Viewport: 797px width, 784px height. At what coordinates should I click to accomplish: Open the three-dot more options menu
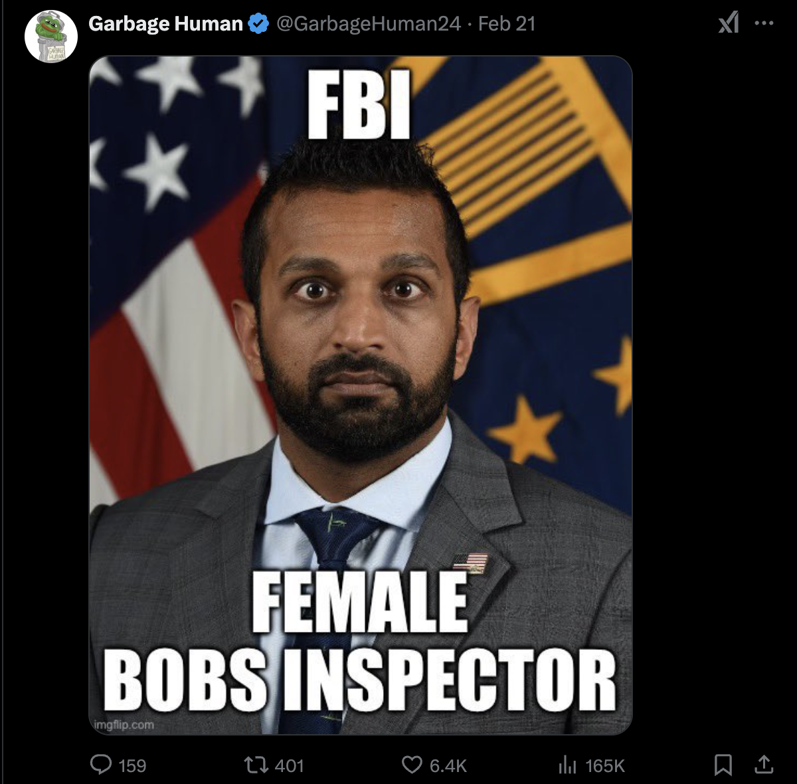coord(764,23)
